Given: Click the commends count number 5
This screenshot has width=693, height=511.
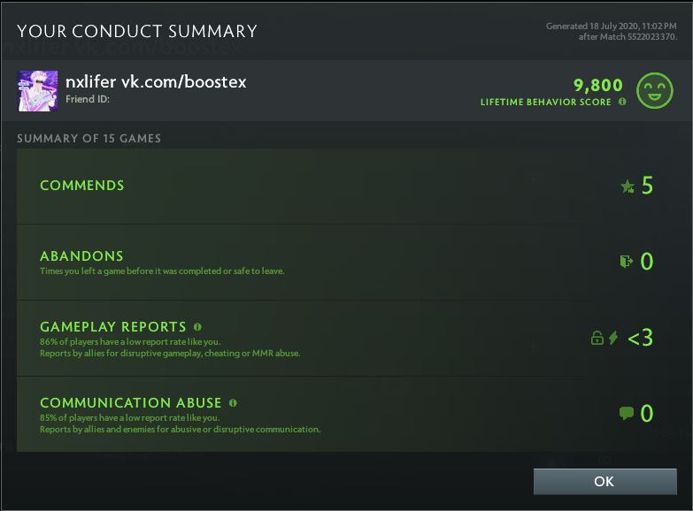Looking at the screenshot, I should [x=647, y=186].
